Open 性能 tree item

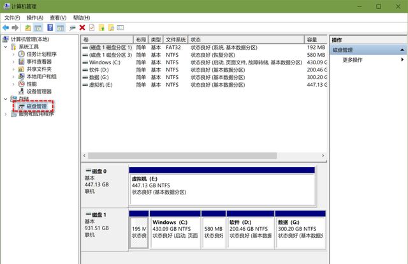(x=31, y=84)
